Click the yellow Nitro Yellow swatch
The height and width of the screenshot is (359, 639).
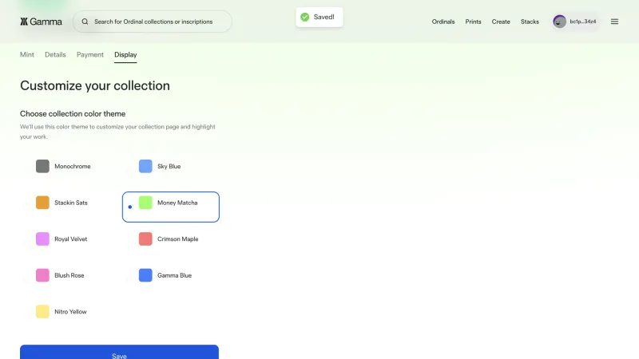click(x=42, y=312)
